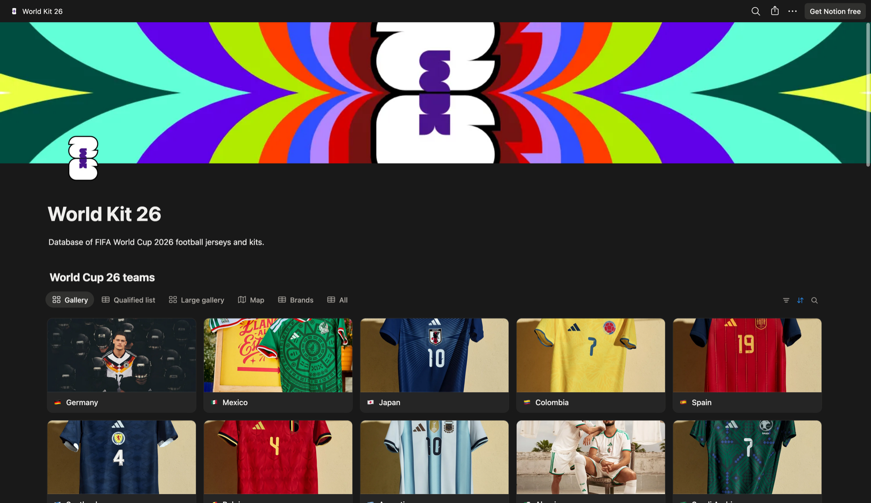Click the page logo in top-left breadcrumb

pos(14,11)
